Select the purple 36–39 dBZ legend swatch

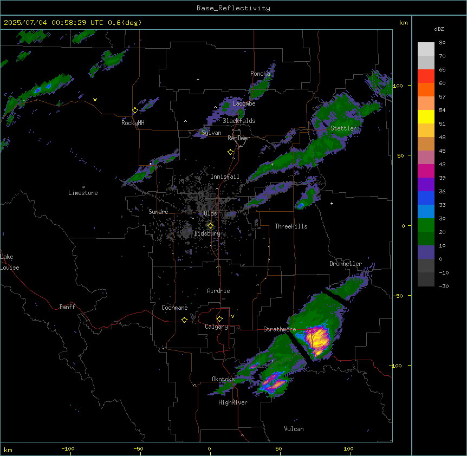[x=426, y=185]
